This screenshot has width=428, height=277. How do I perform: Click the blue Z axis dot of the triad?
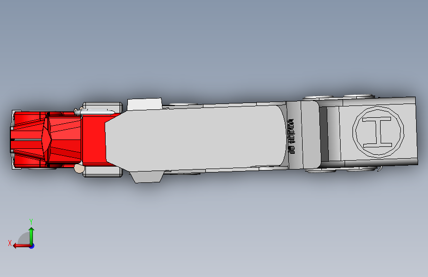pos(32,246)
